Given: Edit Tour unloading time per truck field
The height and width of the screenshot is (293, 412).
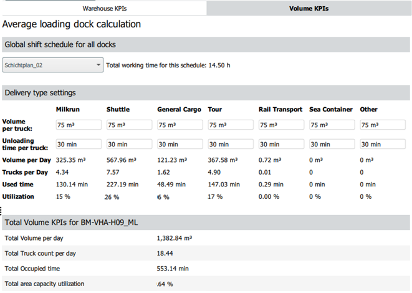Looking at the screenshot, I should coord(231,144).
